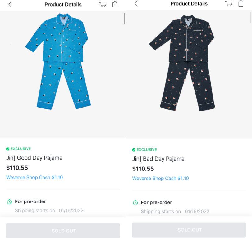Tap share icon on Bad Day Pajama page
The width and height of the screenshot is (252, 238).
(x=241, y=3)
